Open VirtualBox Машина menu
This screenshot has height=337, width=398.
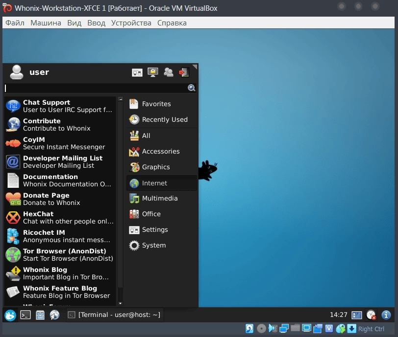pos(46,23)
